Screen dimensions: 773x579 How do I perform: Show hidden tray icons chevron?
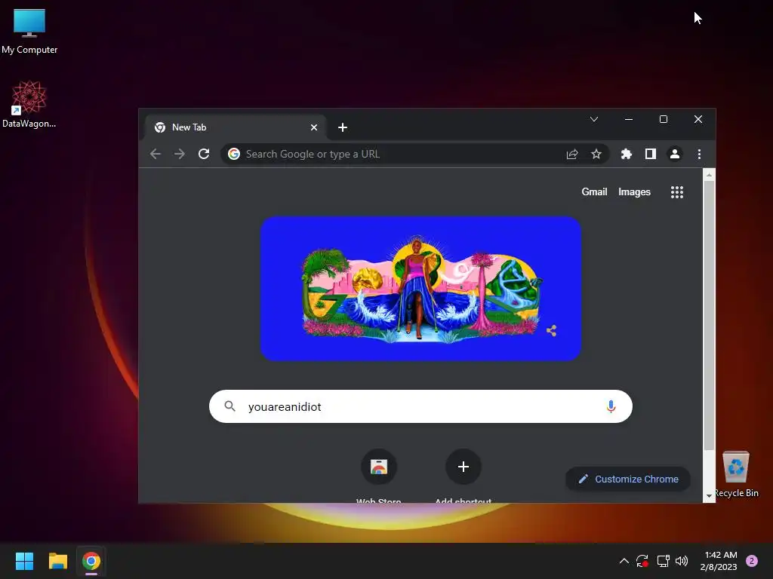coord(624,561)
